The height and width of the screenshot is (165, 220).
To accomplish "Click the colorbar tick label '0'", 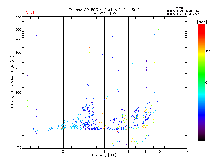I will click(206, 83).
